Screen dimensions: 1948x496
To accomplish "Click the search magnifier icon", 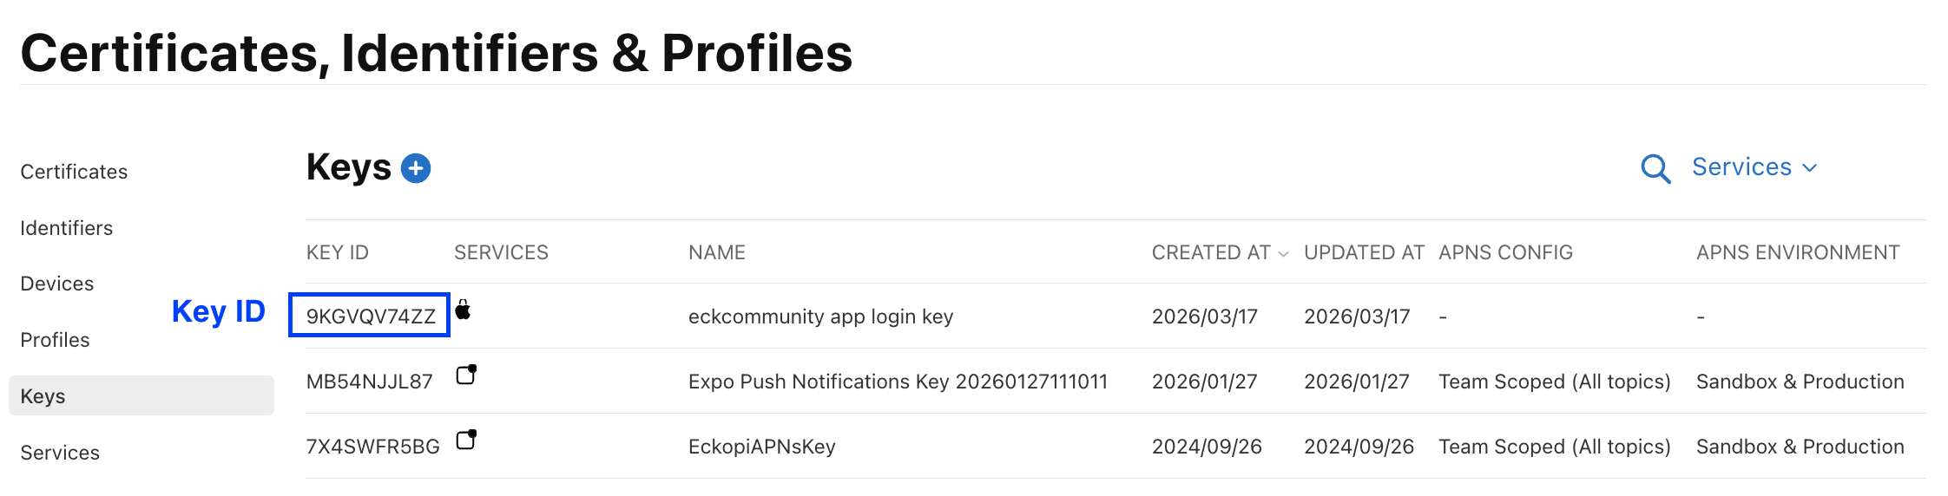I will pos(1655,168).
